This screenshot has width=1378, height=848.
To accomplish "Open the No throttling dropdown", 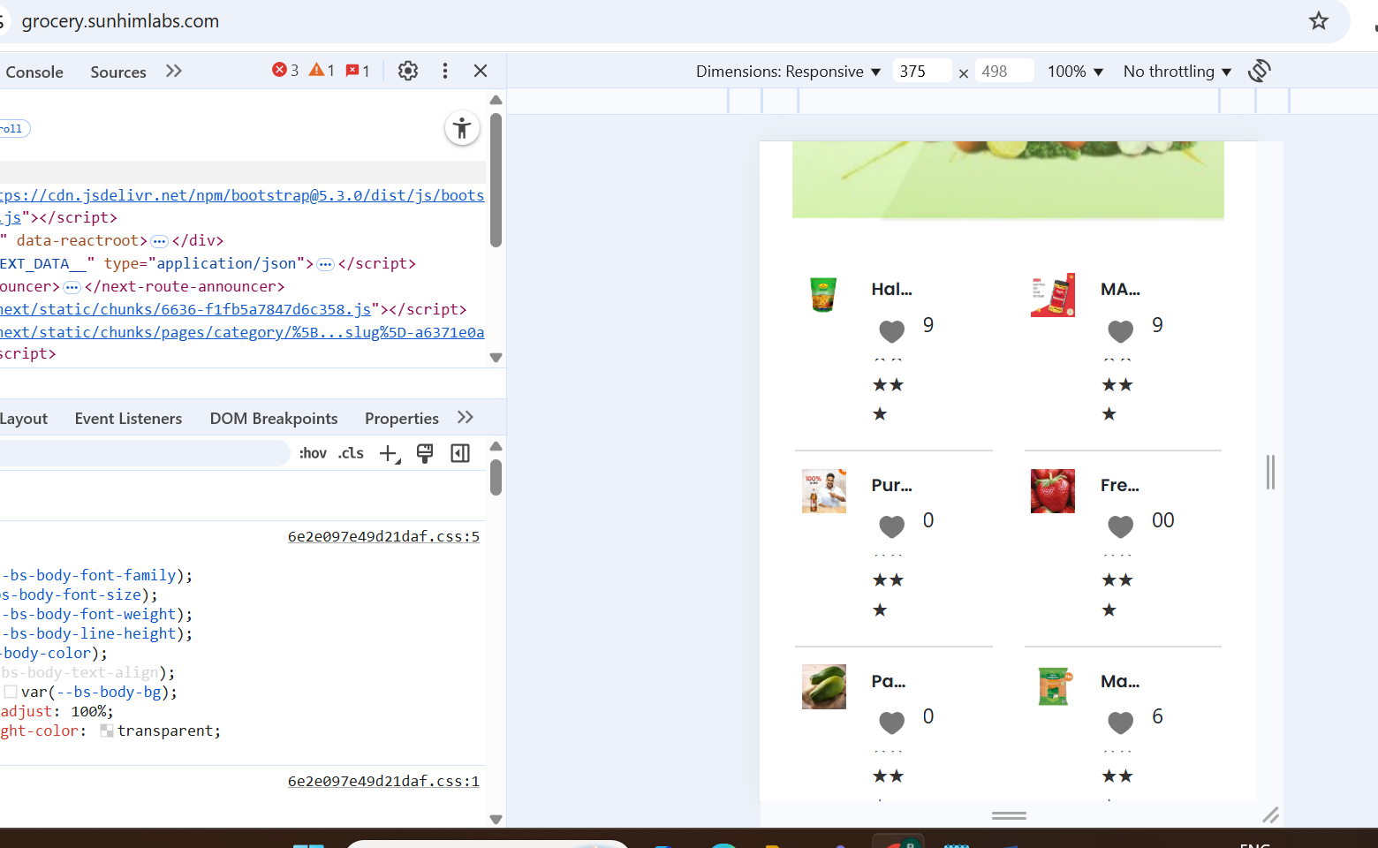I will point(1177,72).
